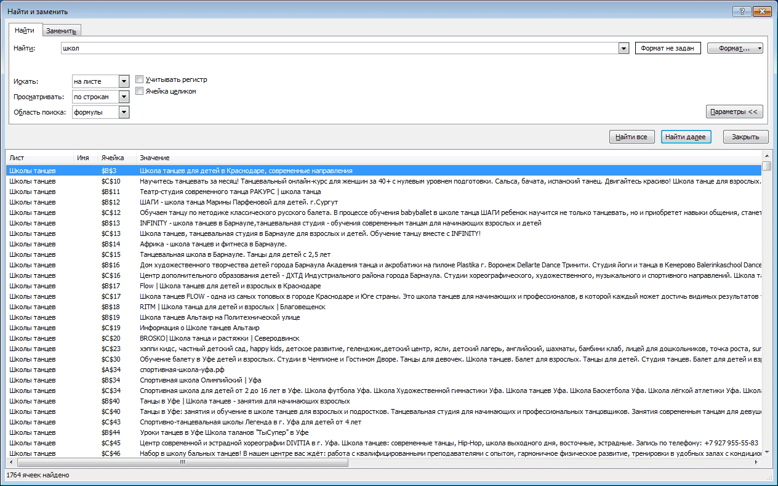Viewport: 778px width, 486px height.
Task: Click the Формат не задан preview box
Action: [x=668, y=49]
